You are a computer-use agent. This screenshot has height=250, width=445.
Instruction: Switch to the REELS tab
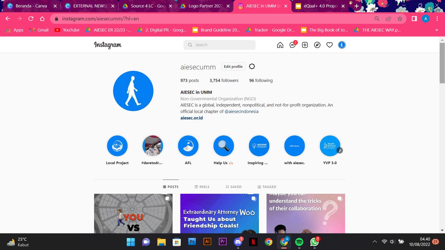click(202, 187)
